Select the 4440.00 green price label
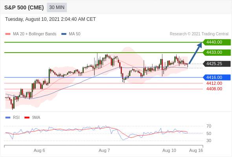The width and height of the screenshot is (232, 157). pyautogui.click(x=217, y=42)
